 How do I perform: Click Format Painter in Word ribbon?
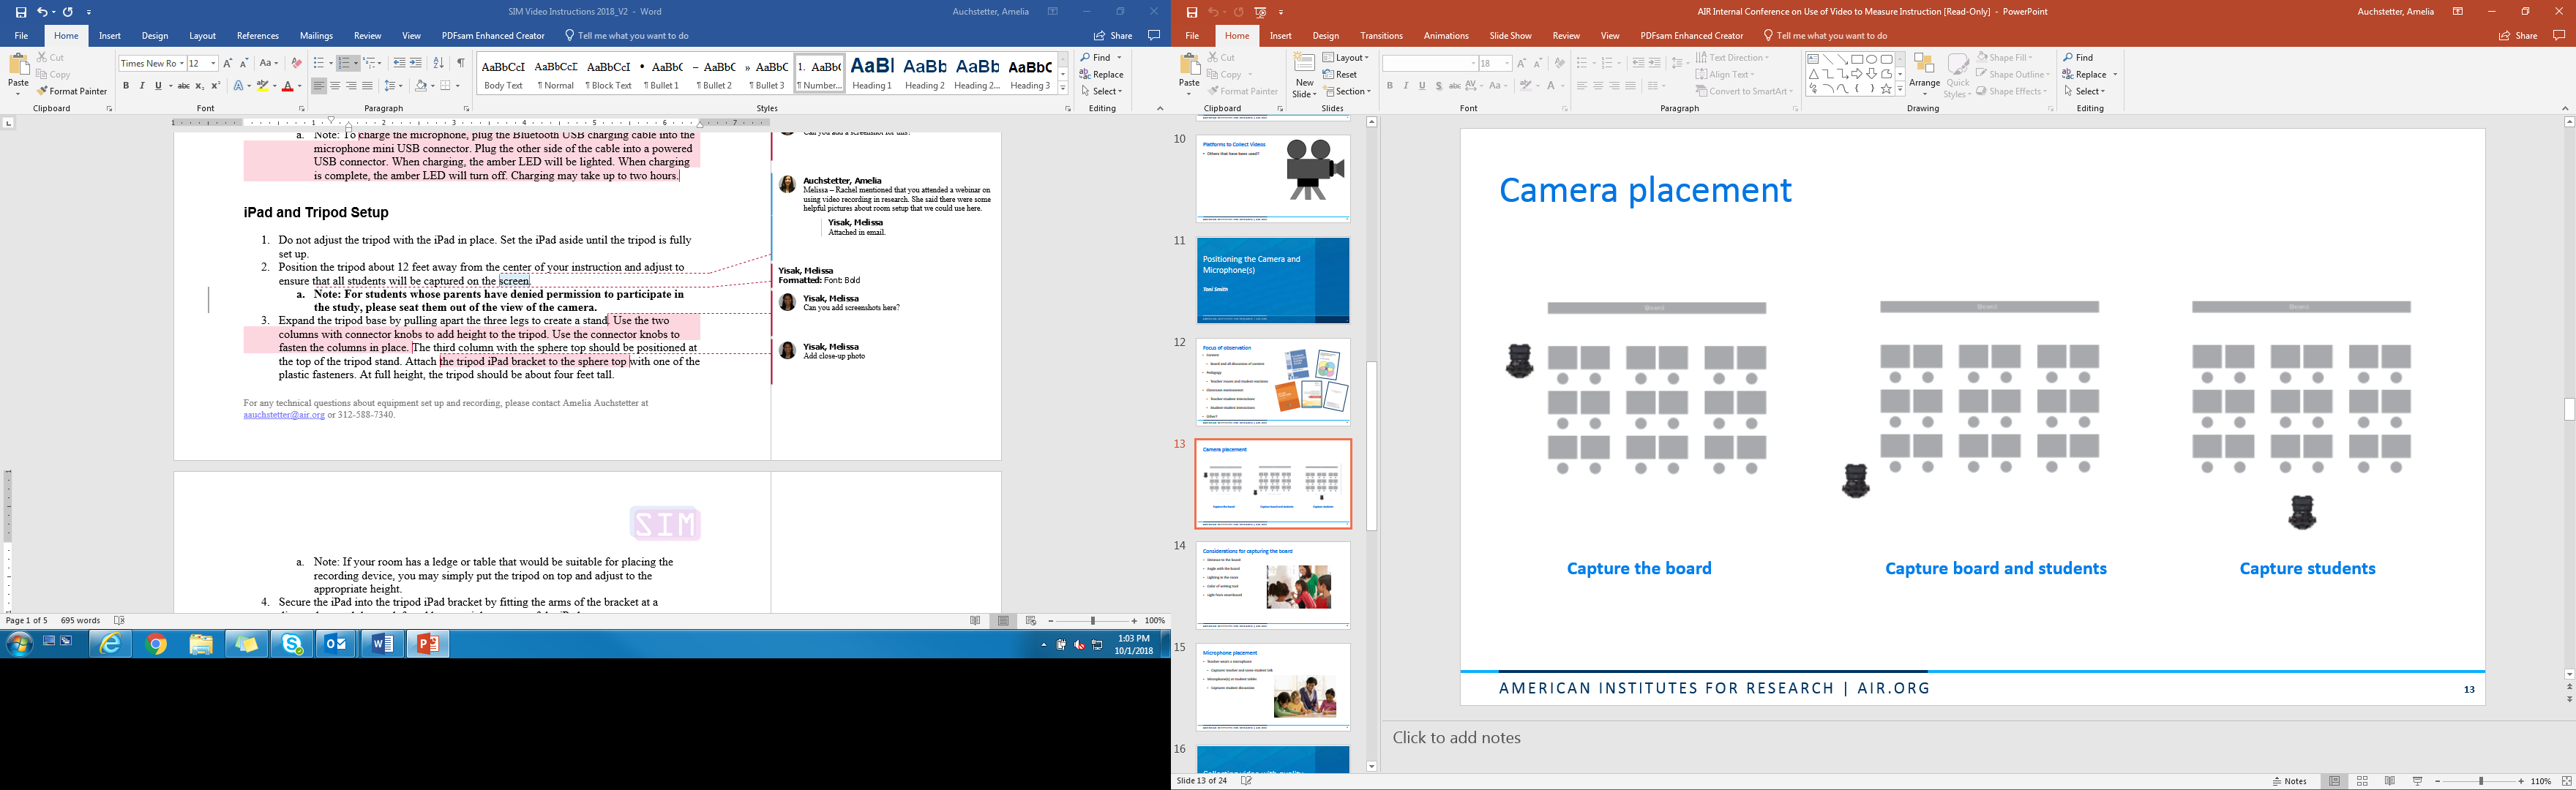72,91
